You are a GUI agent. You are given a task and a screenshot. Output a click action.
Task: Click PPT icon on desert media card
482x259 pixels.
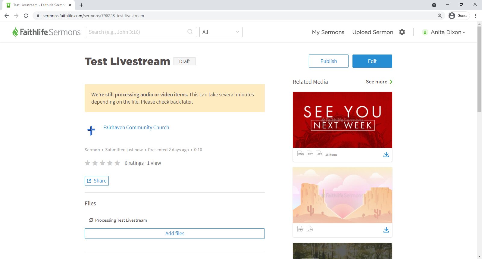click(x=301, y=229)
